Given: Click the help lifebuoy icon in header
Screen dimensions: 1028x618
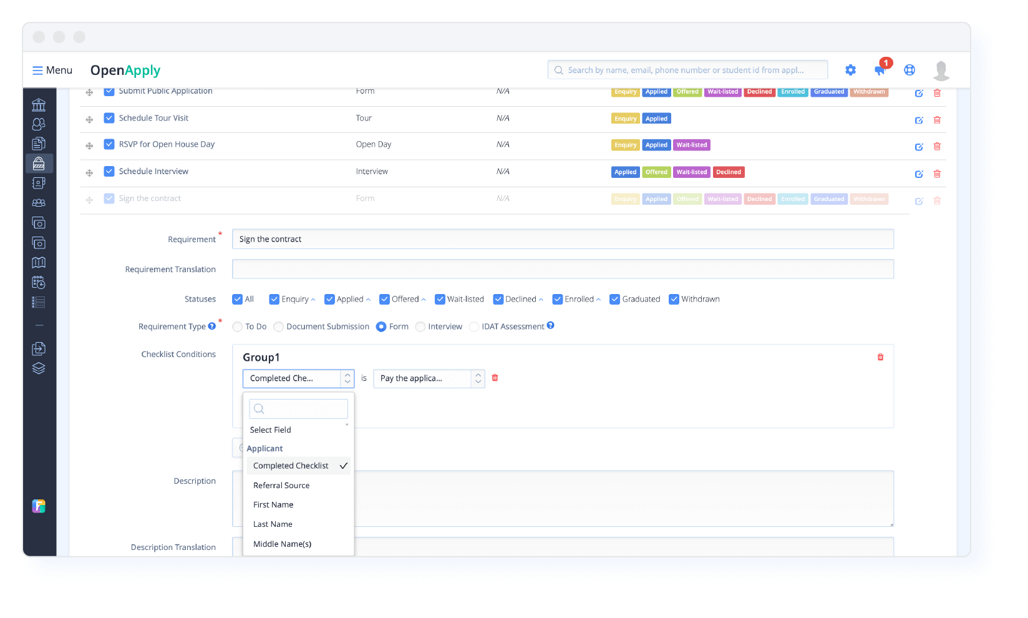Looking at the screenshot, I should pos(909,70).
